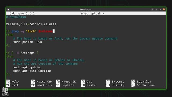This screenshot has width=172, height=97.
Task: Click the ^U Paste shortcut
Action: click(88, 85)
